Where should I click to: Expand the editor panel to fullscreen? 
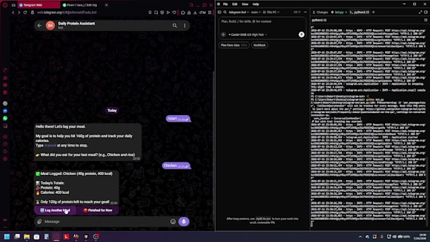[x=420, y=12]
